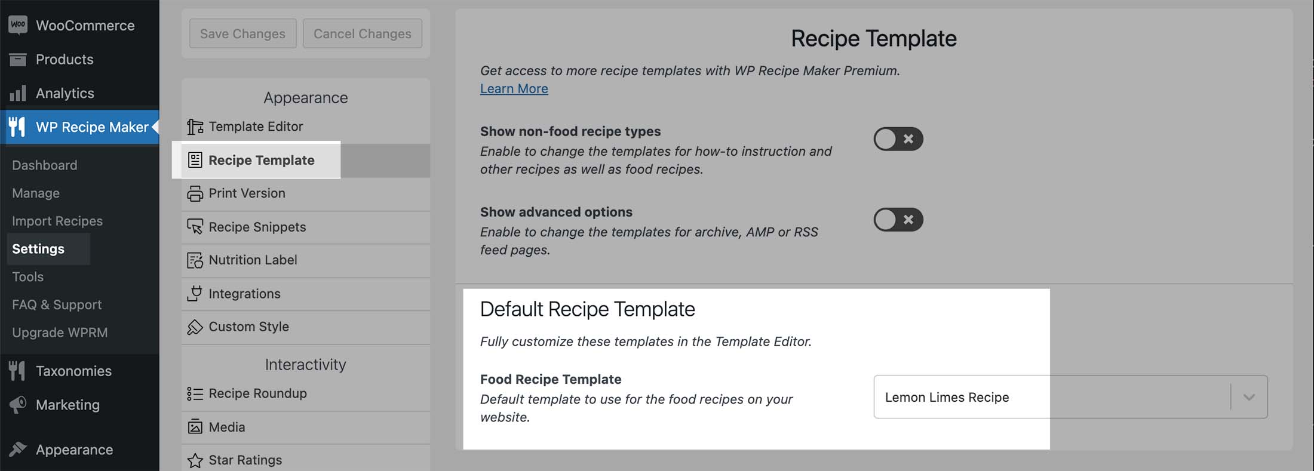Image resolution: width=1314 pixels, height=471 pixels.
Task: Open the Print Version settings icon
Action: pos(194,193)
